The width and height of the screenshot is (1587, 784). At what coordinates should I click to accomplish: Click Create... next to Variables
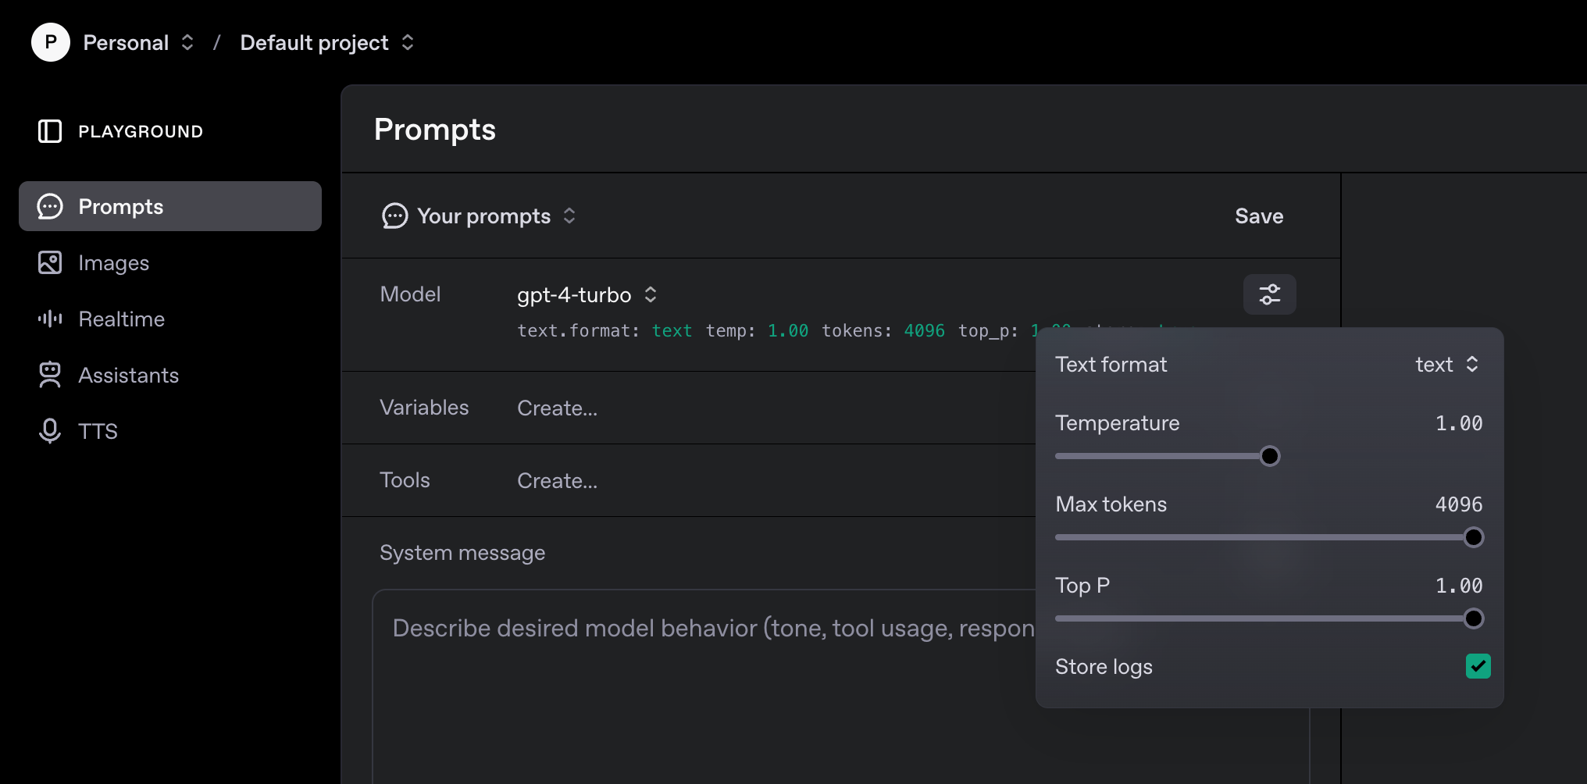tap(557, 408)
